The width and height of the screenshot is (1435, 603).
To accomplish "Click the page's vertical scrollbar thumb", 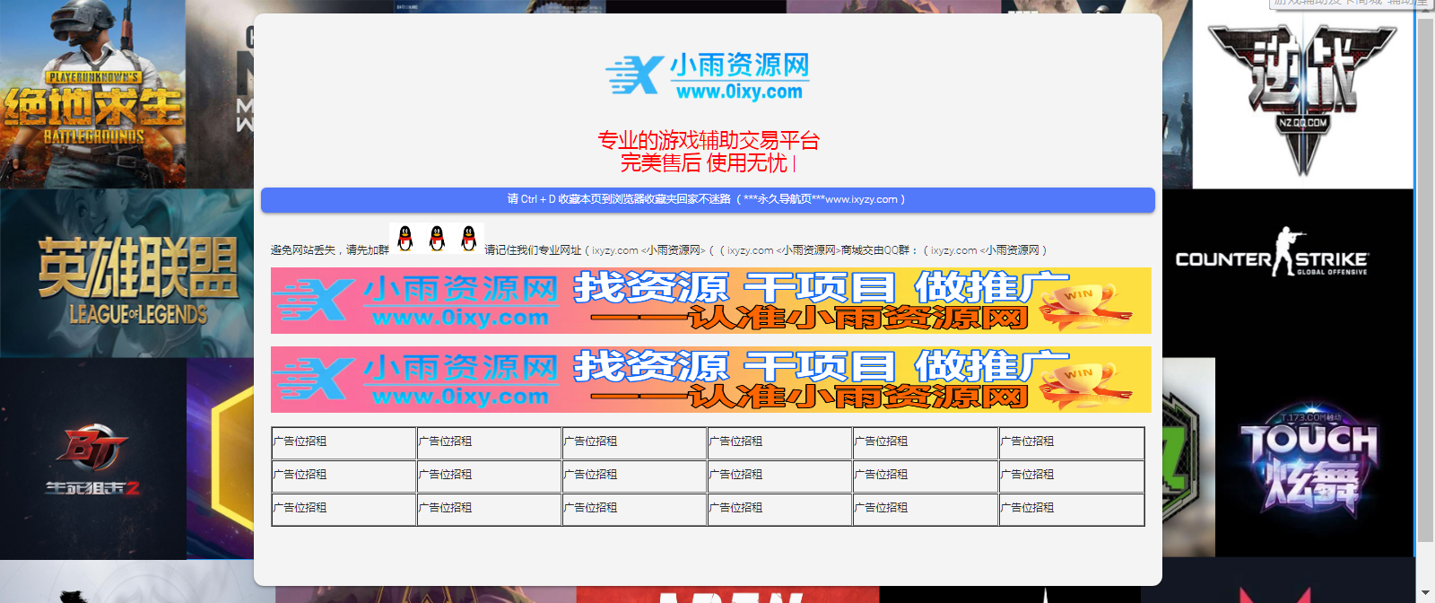I will point(1425,278).
